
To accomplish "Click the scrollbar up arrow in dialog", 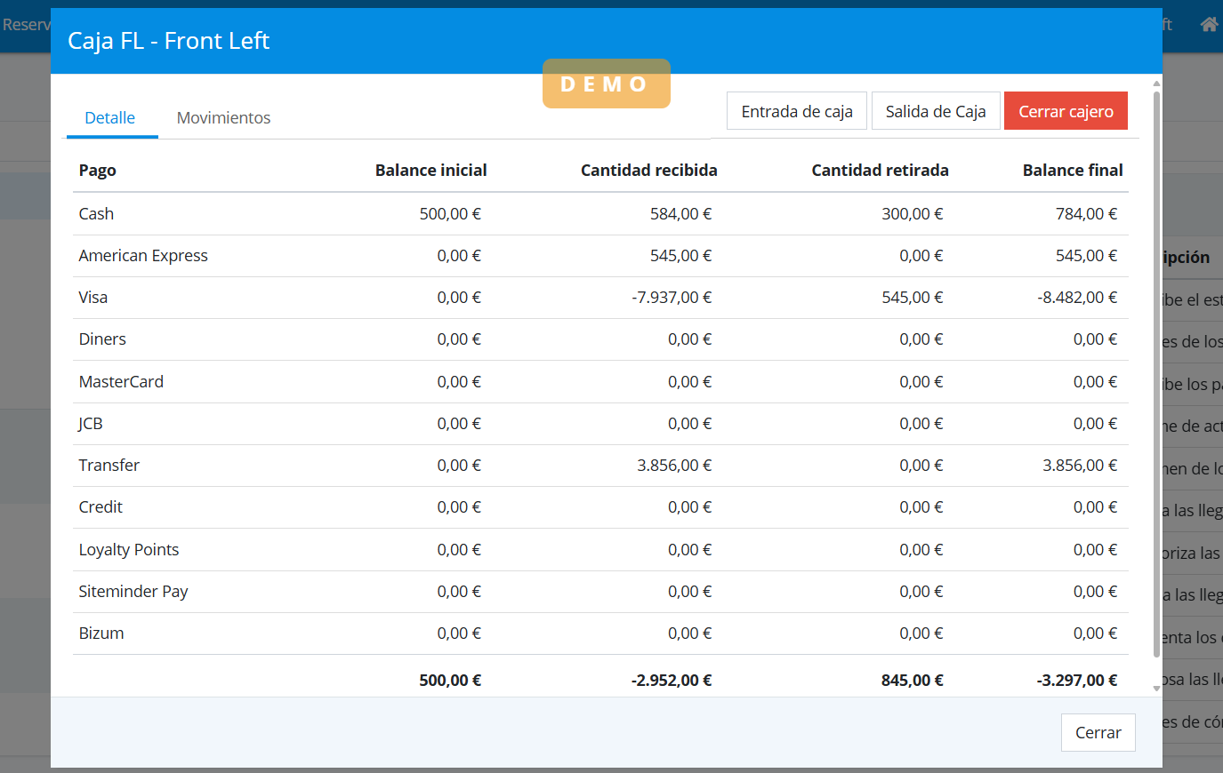I will click(x=1156, y=84).
